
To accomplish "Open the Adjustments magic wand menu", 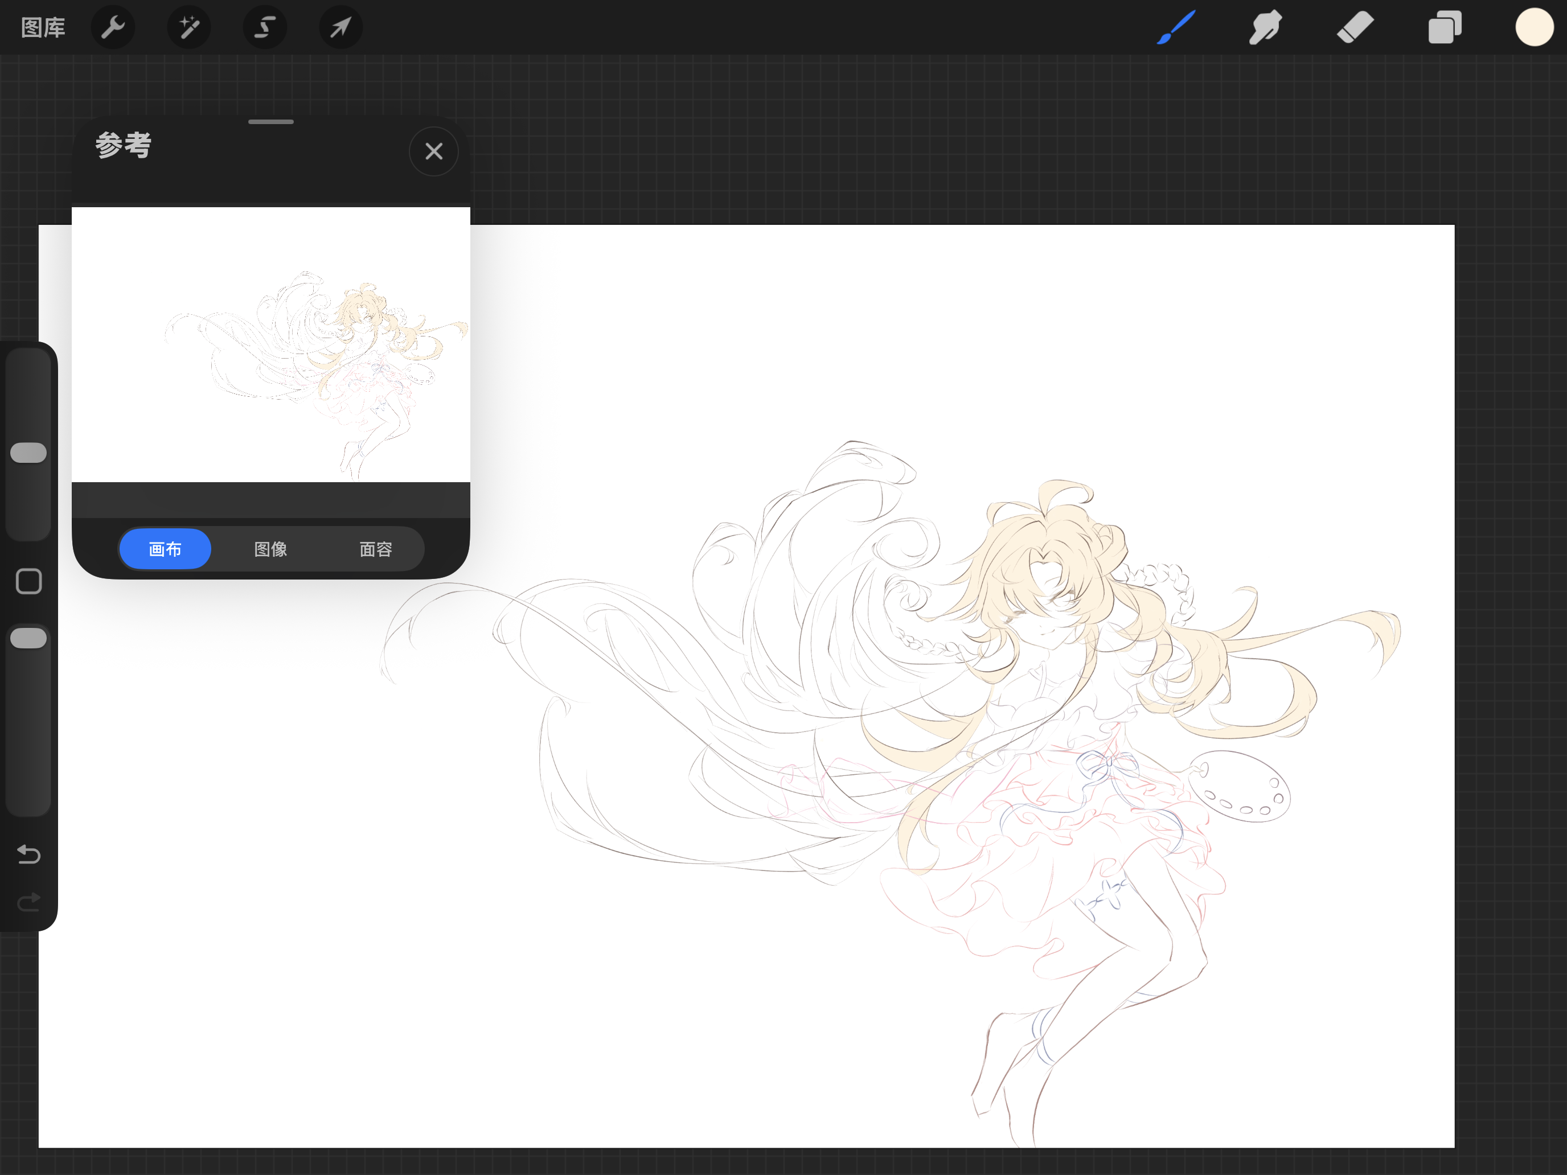I will (188, 28).
